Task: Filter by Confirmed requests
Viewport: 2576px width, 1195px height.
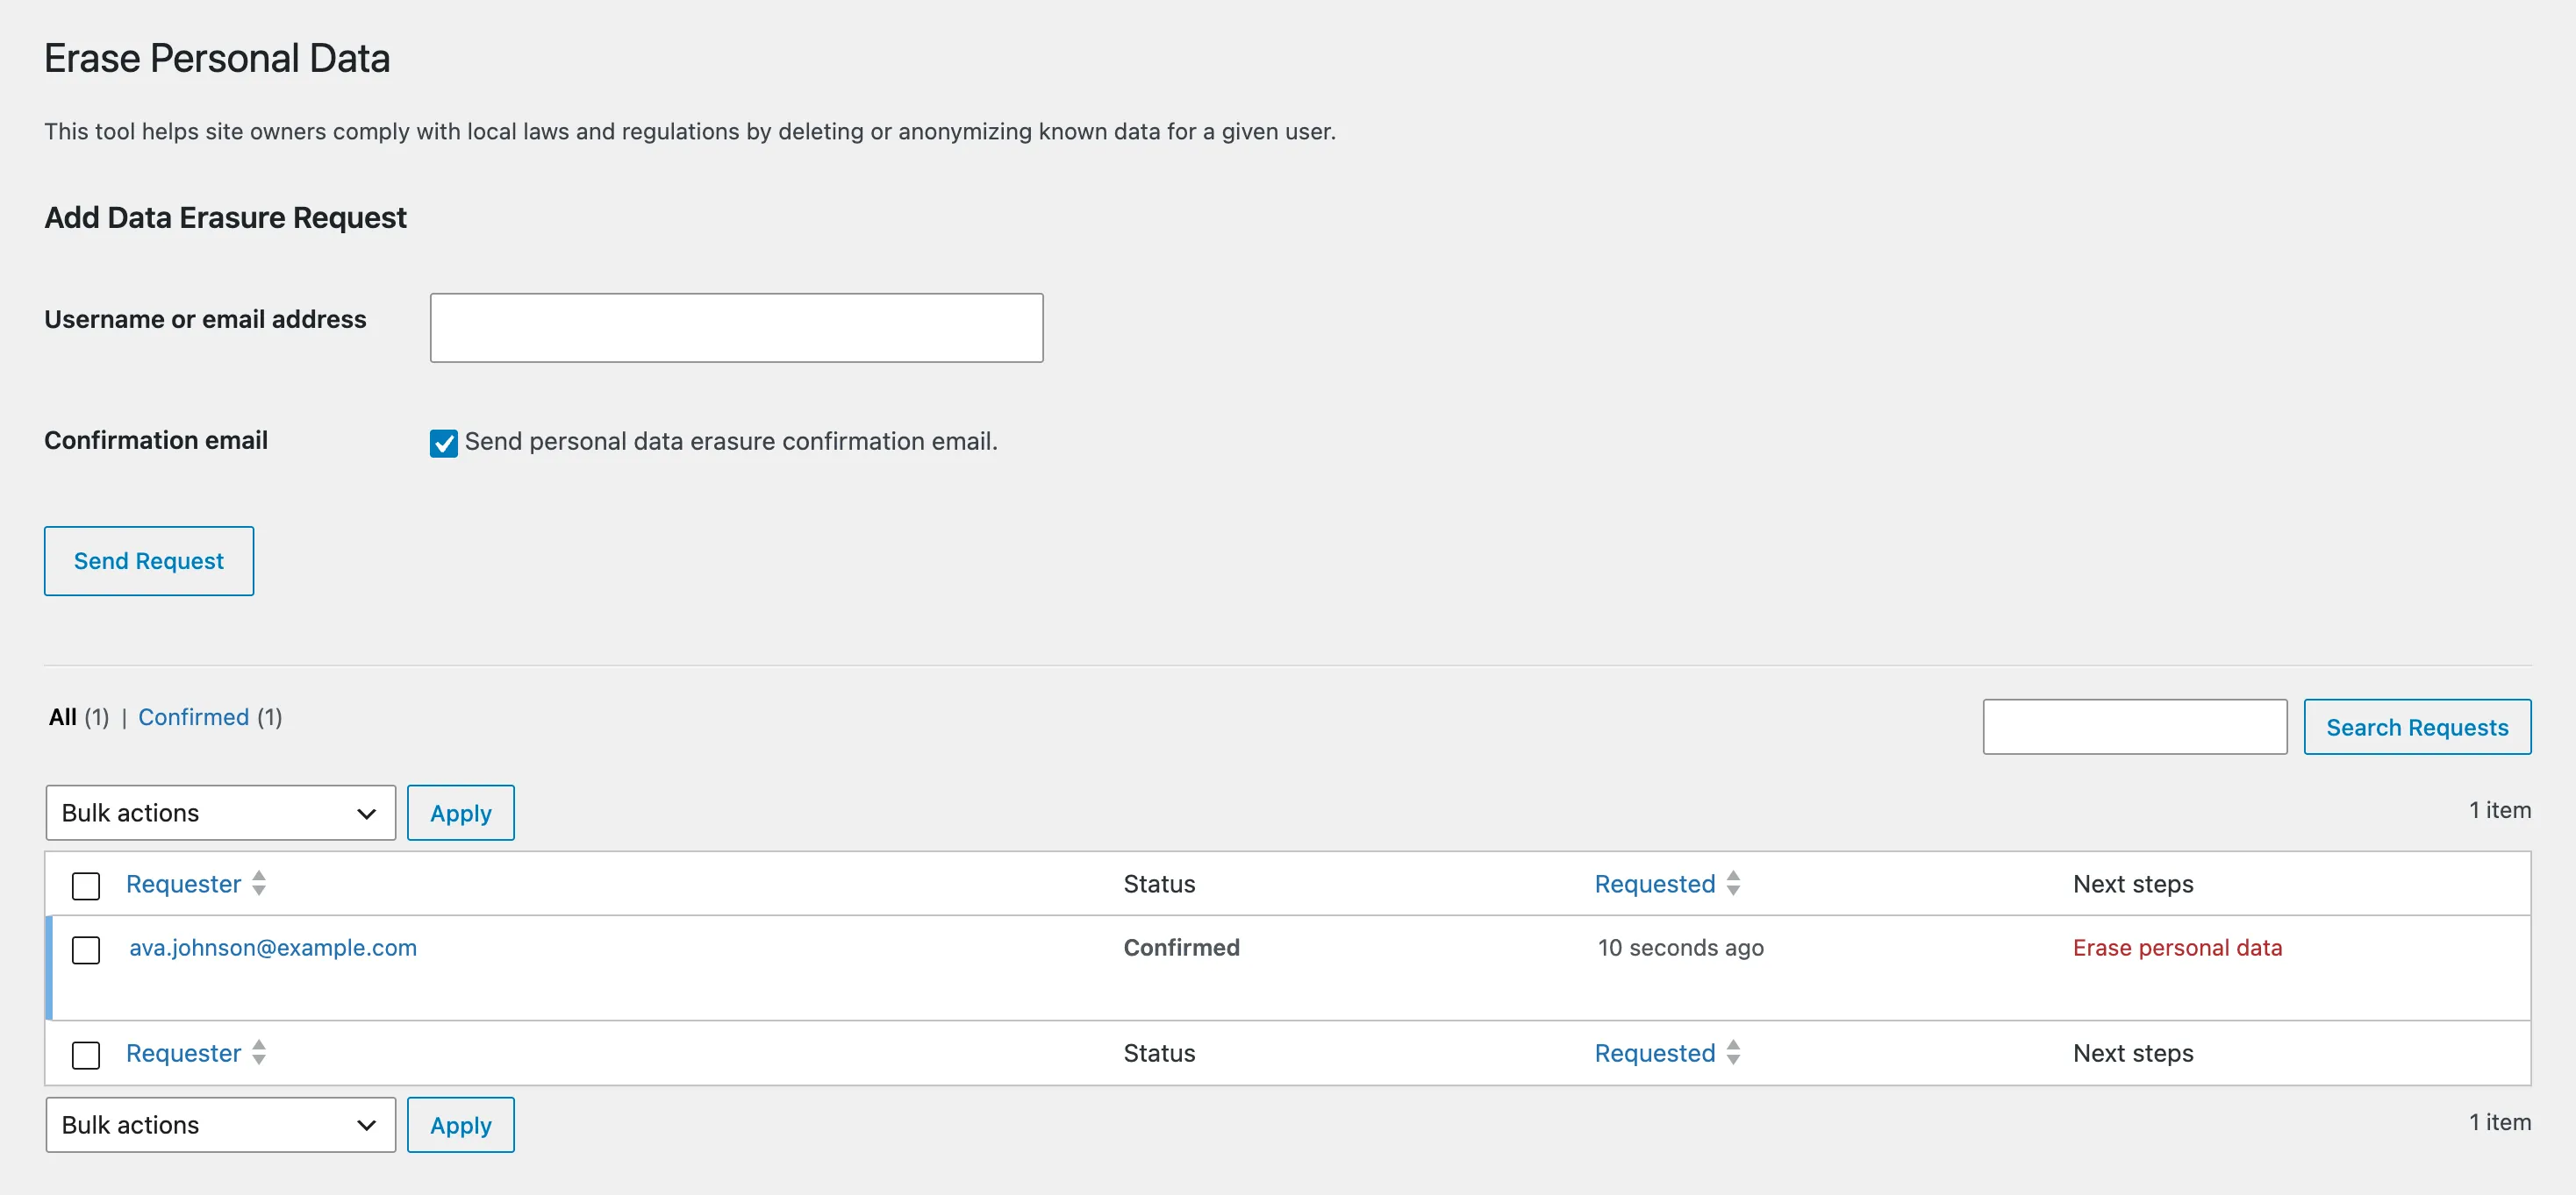Action: (x=193, y=717)
